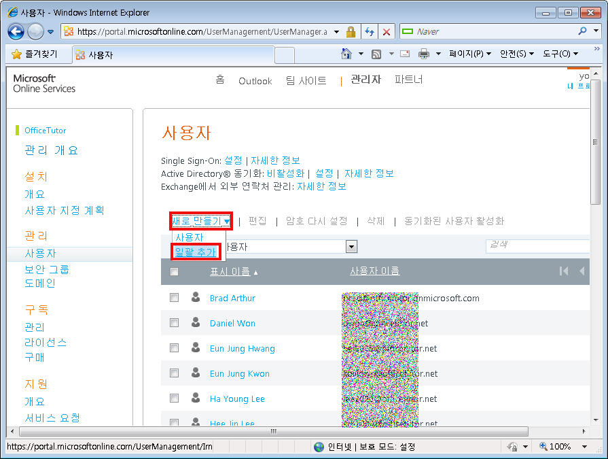The width and height of the screenshot is (608, 459).
Task: Click the browser Back arrow button
Action: [x=16, y=31]
